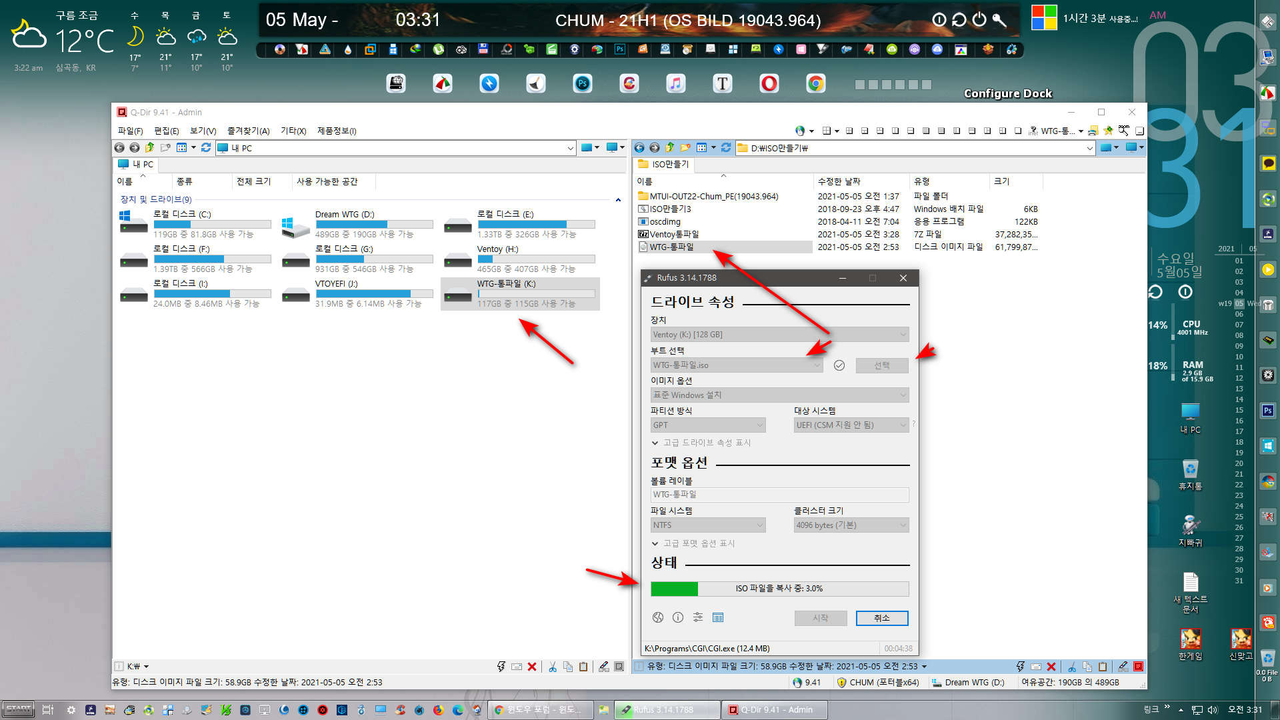Open the music app dock icon
This screenshot has width=1280, height=720.
pos(676,83)
